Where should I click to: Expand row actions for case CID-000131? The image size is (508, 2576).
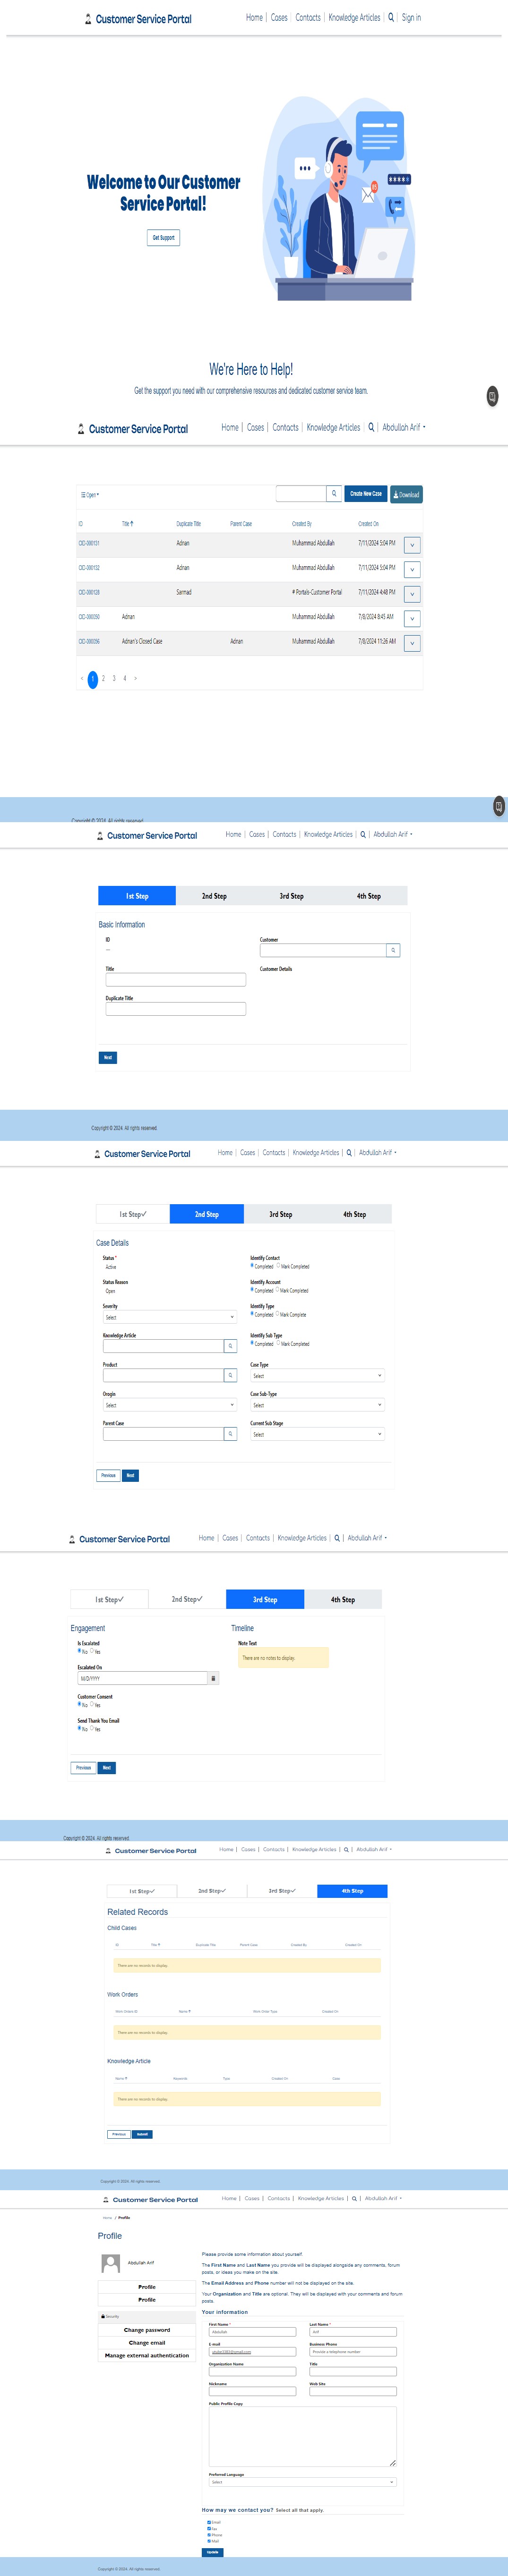(x=412, y=545)
